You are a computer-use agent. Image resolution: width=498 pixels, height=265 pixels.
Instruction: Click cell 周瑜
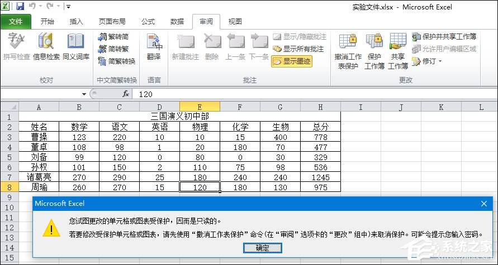[39, 187]
